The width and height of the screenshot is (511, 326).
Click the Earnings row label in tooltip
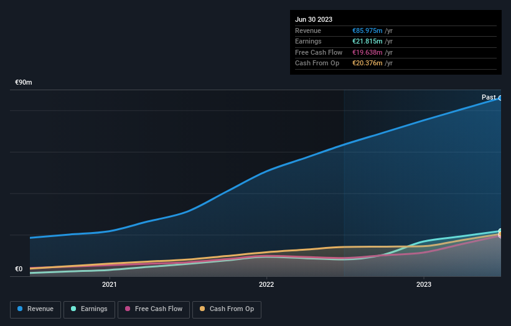click(x=308, y=41)
